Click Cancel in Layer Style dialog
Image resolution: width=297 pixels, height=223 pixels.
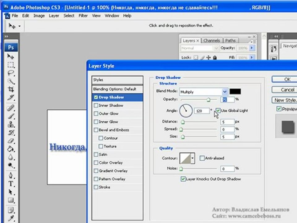pos(285,90)
